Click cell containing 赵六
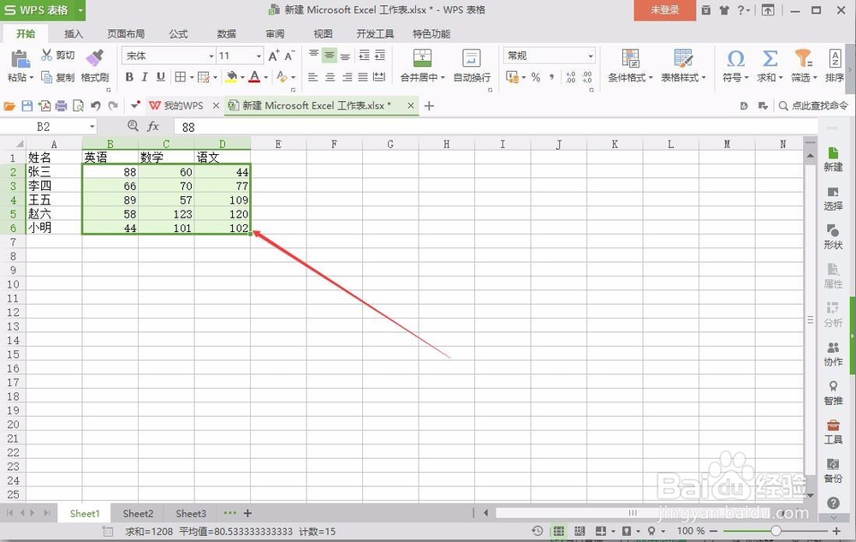 pos(54,214)
